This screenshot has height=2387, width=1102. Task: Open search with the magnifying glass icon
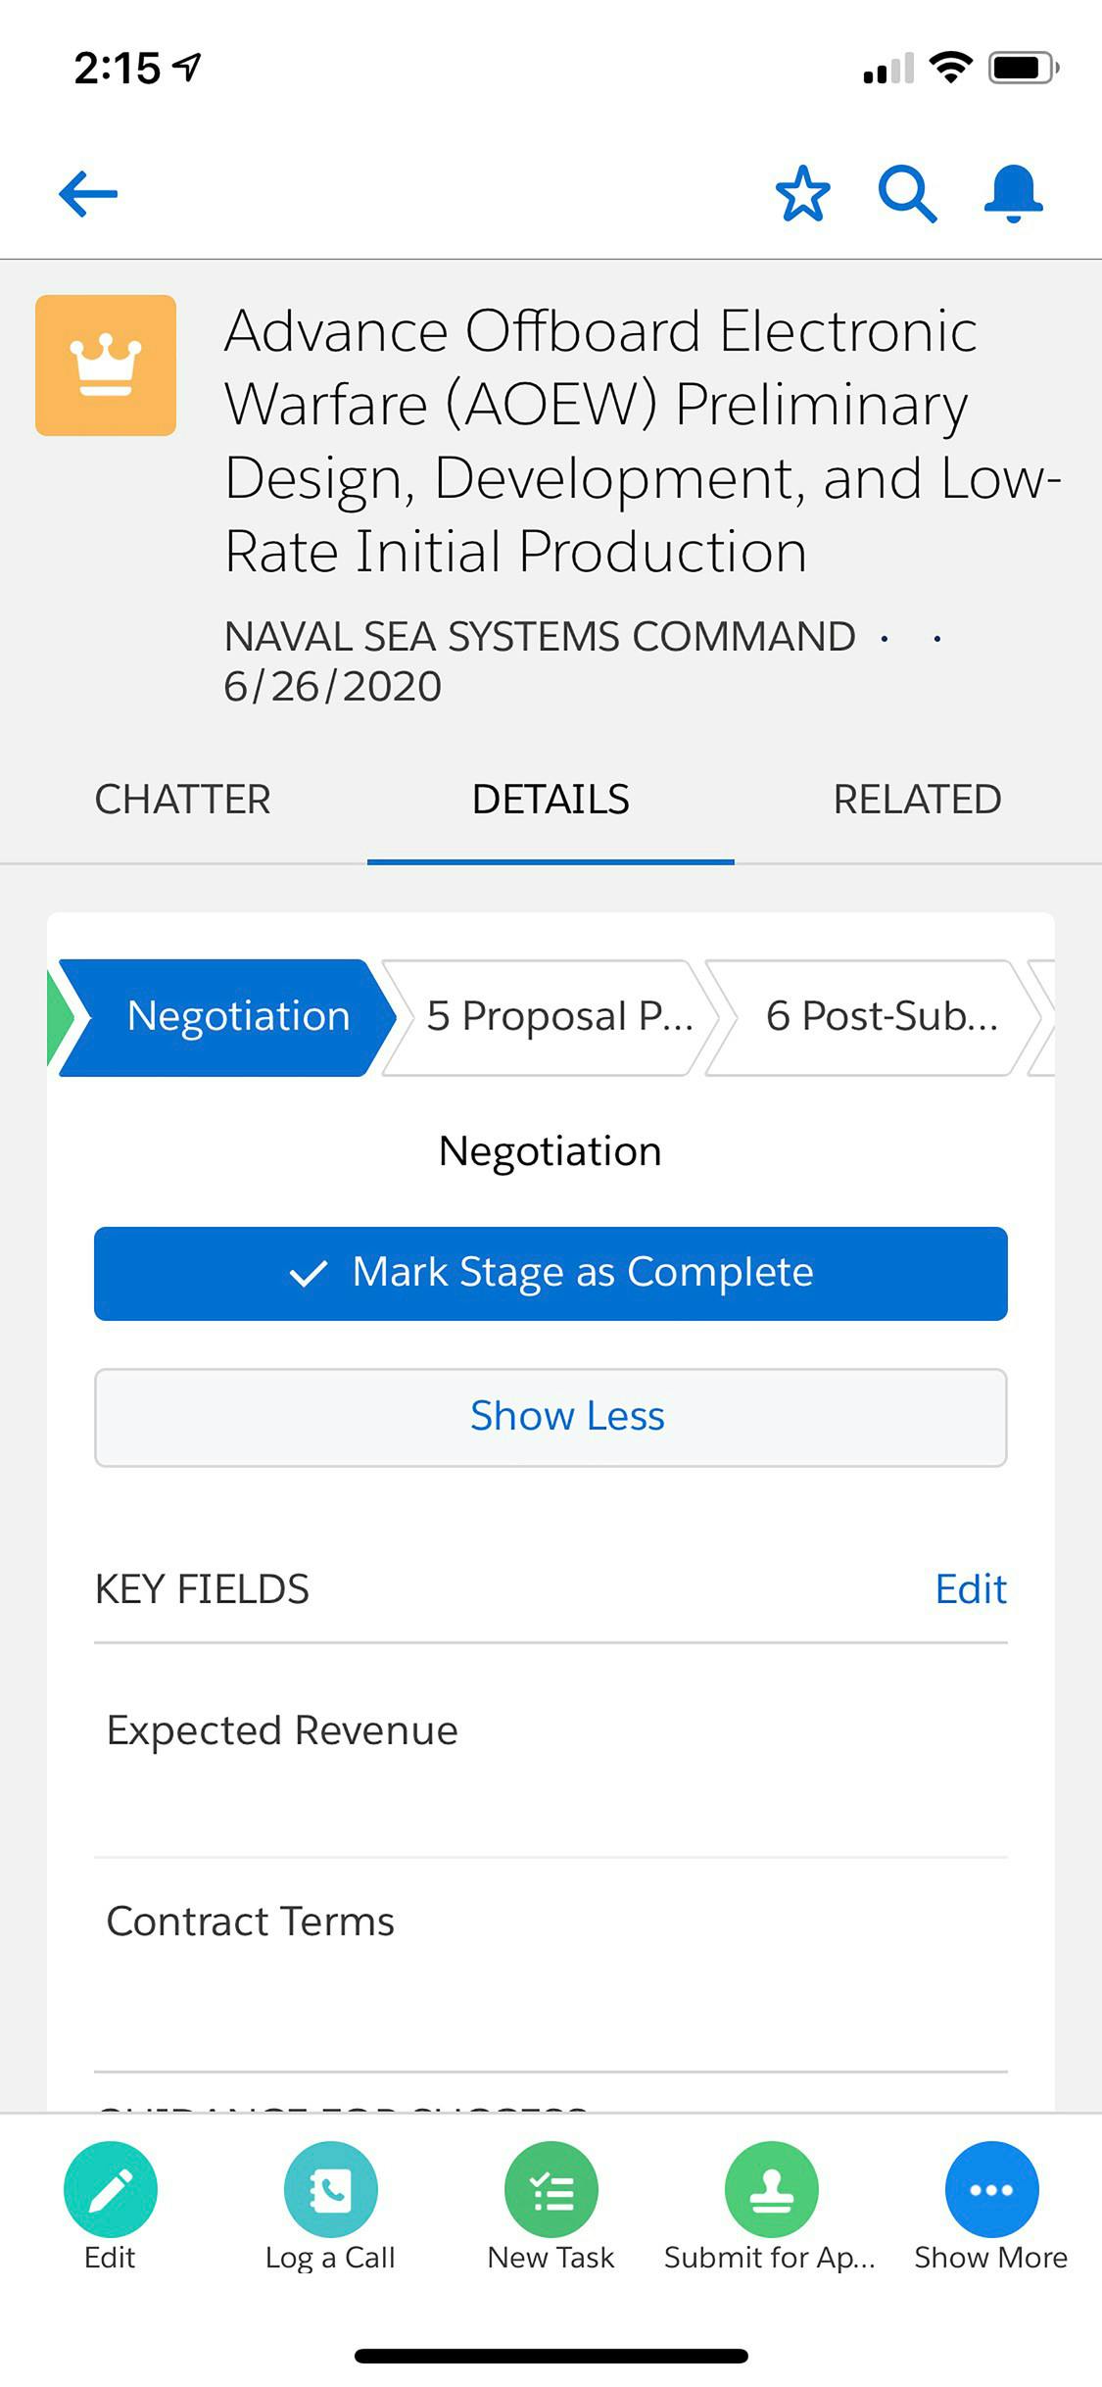(907, 194)
